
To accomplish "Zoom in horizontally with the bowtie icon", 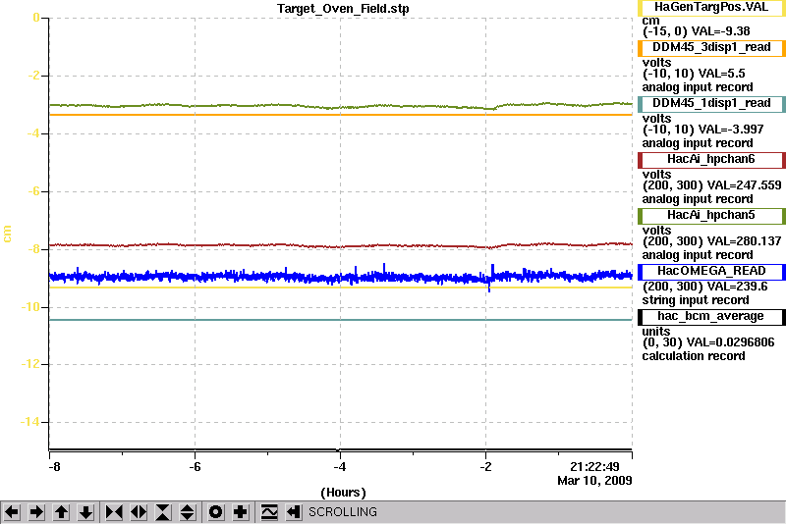I will (x=114, y=512).
